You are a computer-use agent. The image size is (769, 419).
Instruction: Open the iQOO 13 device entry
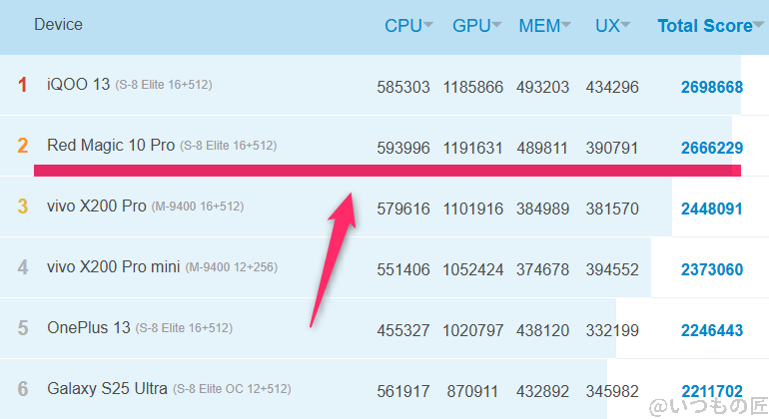pyautogui.click(x=78, y=85)
